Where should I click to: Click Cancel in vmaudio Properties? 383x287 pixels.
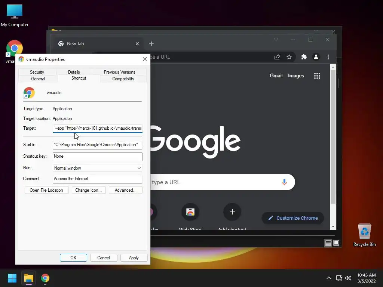pos(104,258)
